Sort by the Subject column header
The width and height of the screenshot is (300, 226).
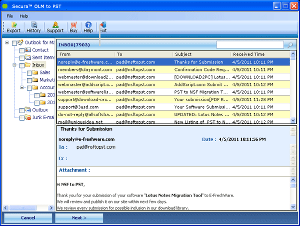point(202,54)
